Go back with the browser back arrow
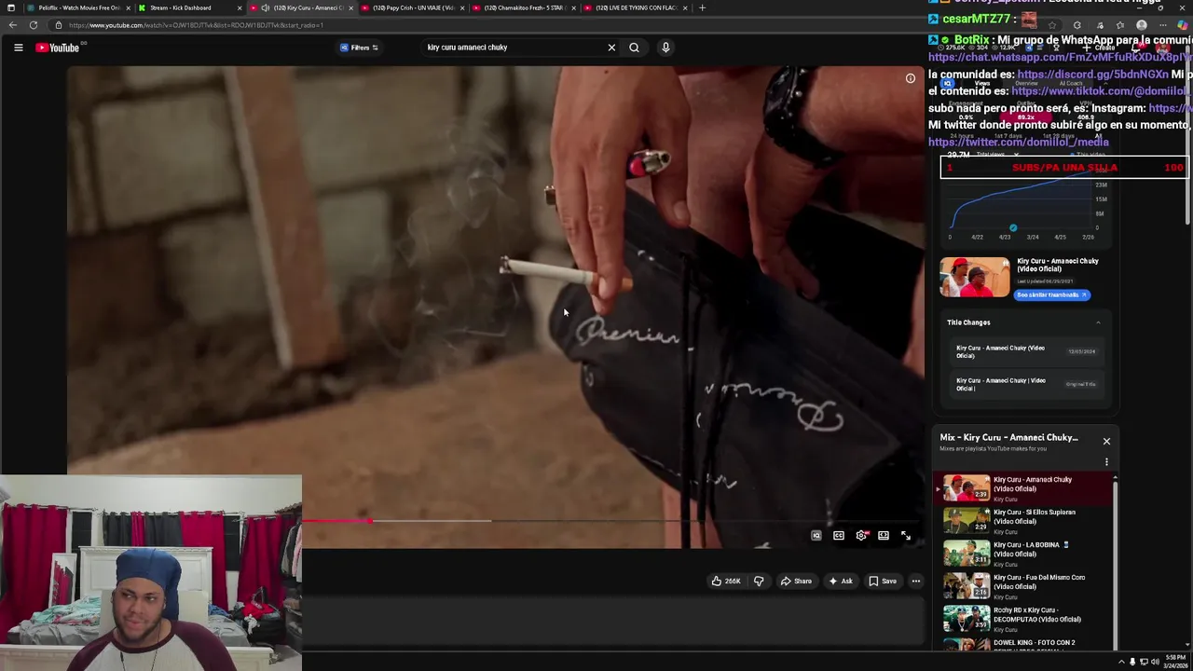This screenshot has height=671, width=1193. tap(12, 25)
